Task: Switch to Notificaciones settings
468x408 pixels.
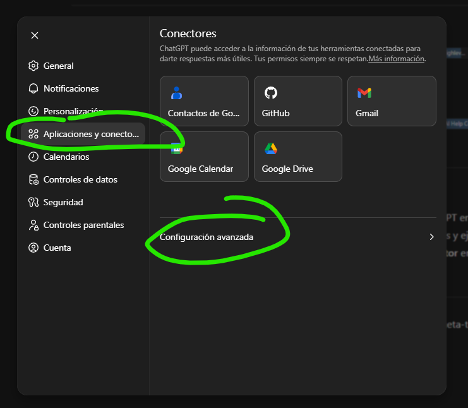Action: pos(83,88)
